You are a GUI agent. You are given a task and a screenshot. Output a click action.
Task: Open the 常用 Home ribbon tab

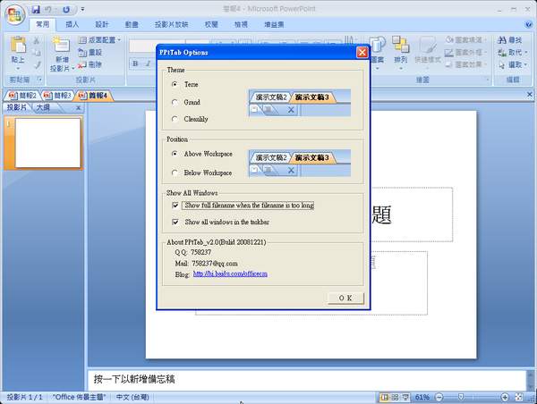pos(42,24)
